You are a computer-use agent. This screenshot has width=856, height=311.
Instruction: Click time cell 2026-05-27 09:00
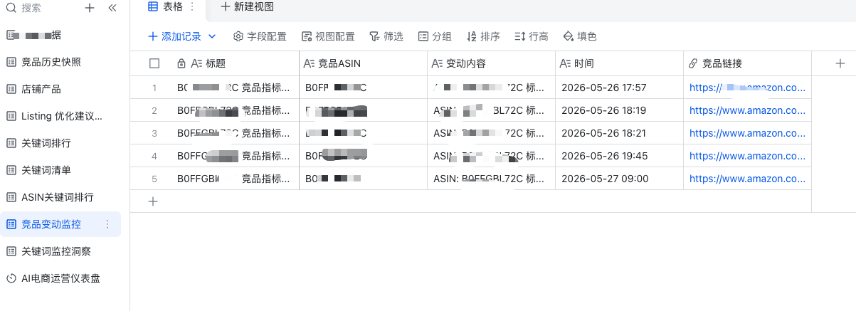619,179
